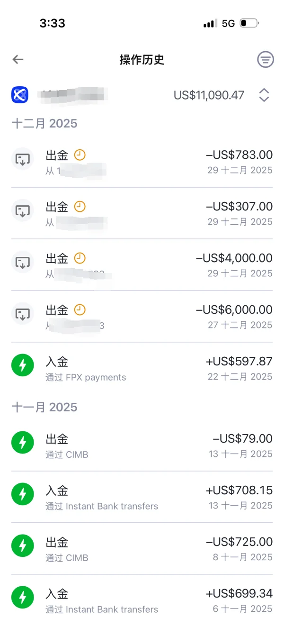Tap deposit icon beside +US$708.15 transfer
Image resolution: width=284 pixels, height=618 pixels.
point(22,494)
